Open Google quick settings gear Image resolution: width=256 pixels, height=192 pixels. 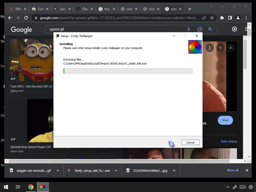234,29
